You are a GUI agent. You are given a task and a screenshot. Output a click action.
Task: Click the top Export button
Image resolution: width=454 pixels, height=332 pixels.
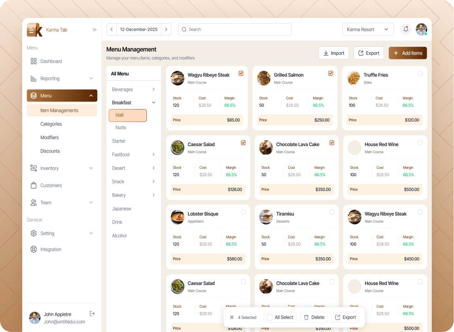pyautogui.click(x=369, y=53)
